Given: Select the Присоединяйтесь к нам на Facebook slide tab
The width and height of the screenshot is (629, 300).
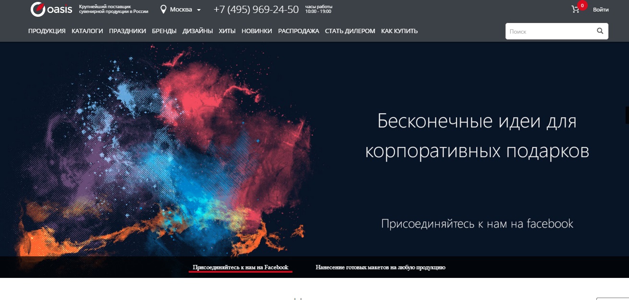Looking at the screenshot, I should 241,267.
